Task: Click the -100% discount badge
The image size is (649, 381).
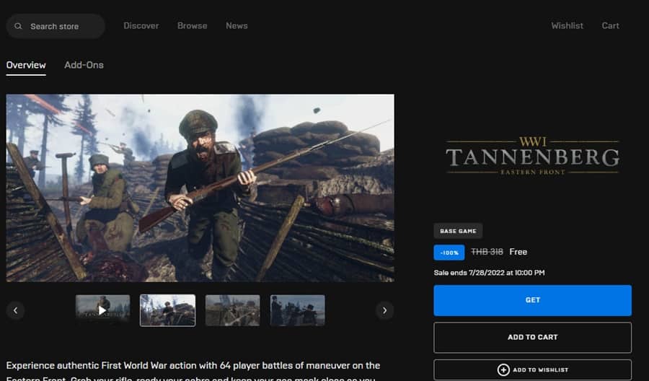Action: (x=449, y=253)
